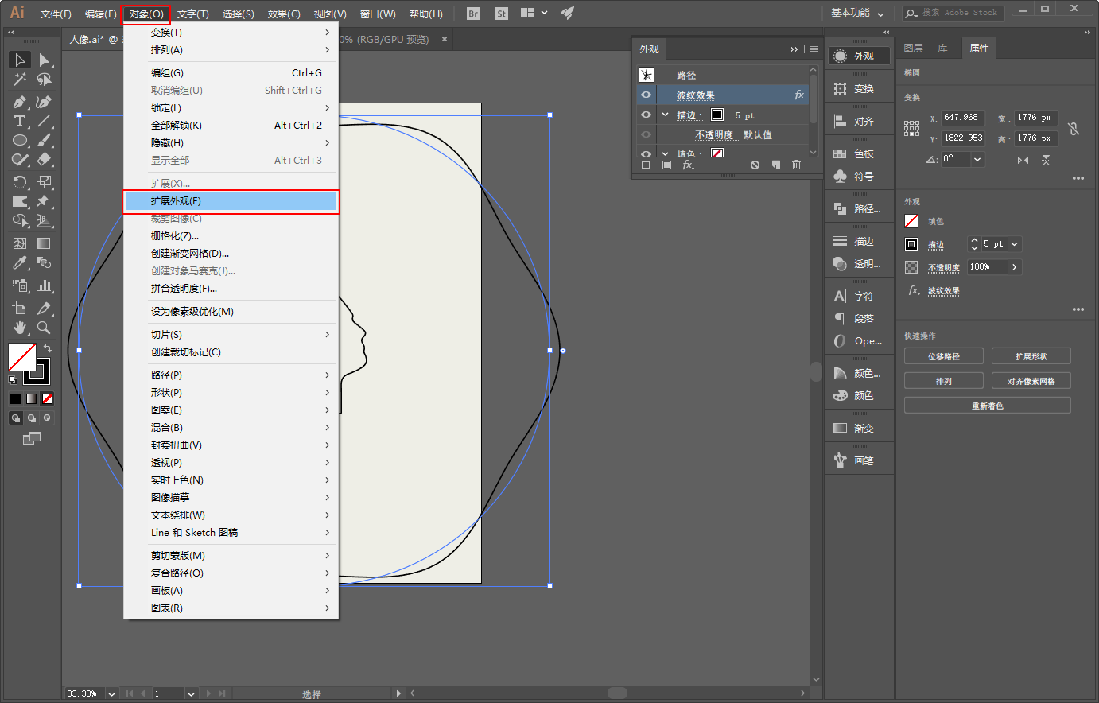1099x703 pixels.
Task: Open the Appearance (外观) dock panel
Action: [859, 56]
